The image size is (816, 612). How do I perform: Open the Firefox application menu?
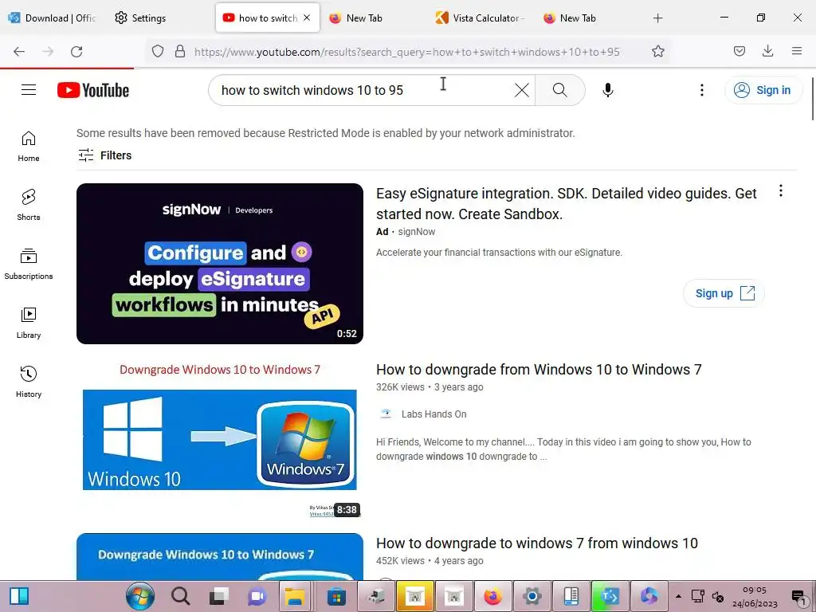point(797,51)
